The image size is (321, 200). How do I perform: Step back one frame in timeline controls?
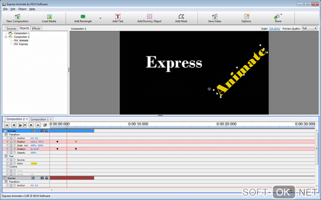tap(14, 125)
